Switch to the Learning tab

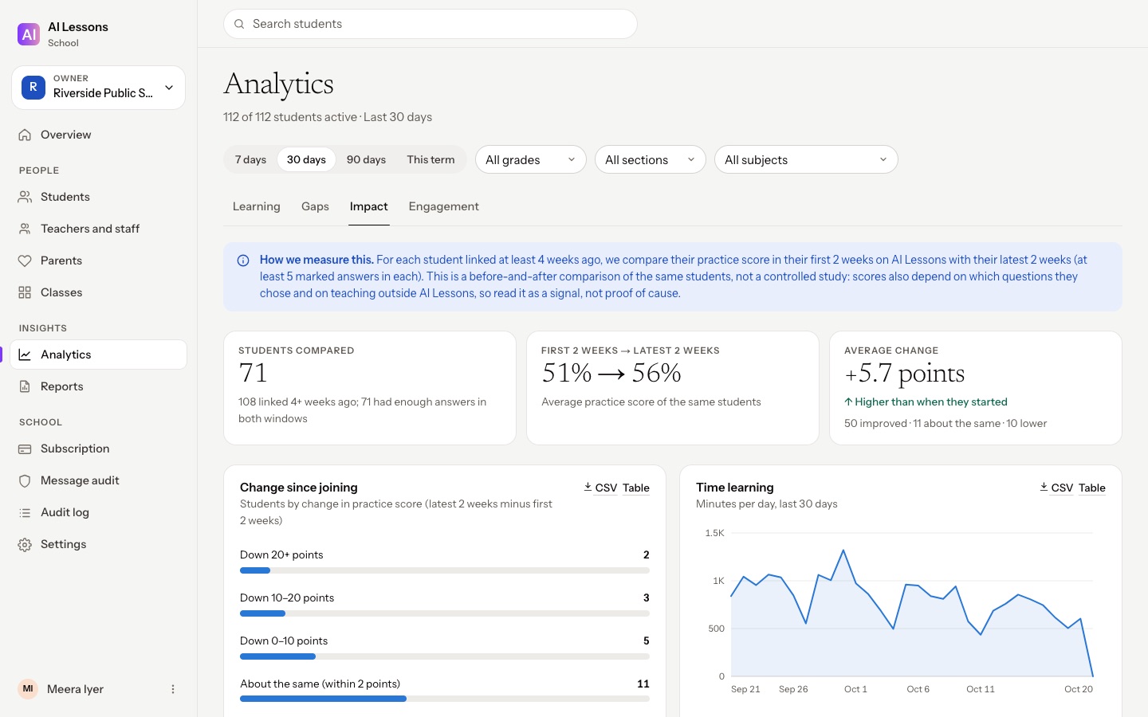pos(257,206)
